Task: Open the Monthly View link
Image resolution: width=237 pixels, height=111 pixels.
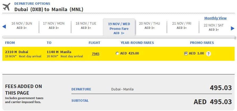Action: 216,18
